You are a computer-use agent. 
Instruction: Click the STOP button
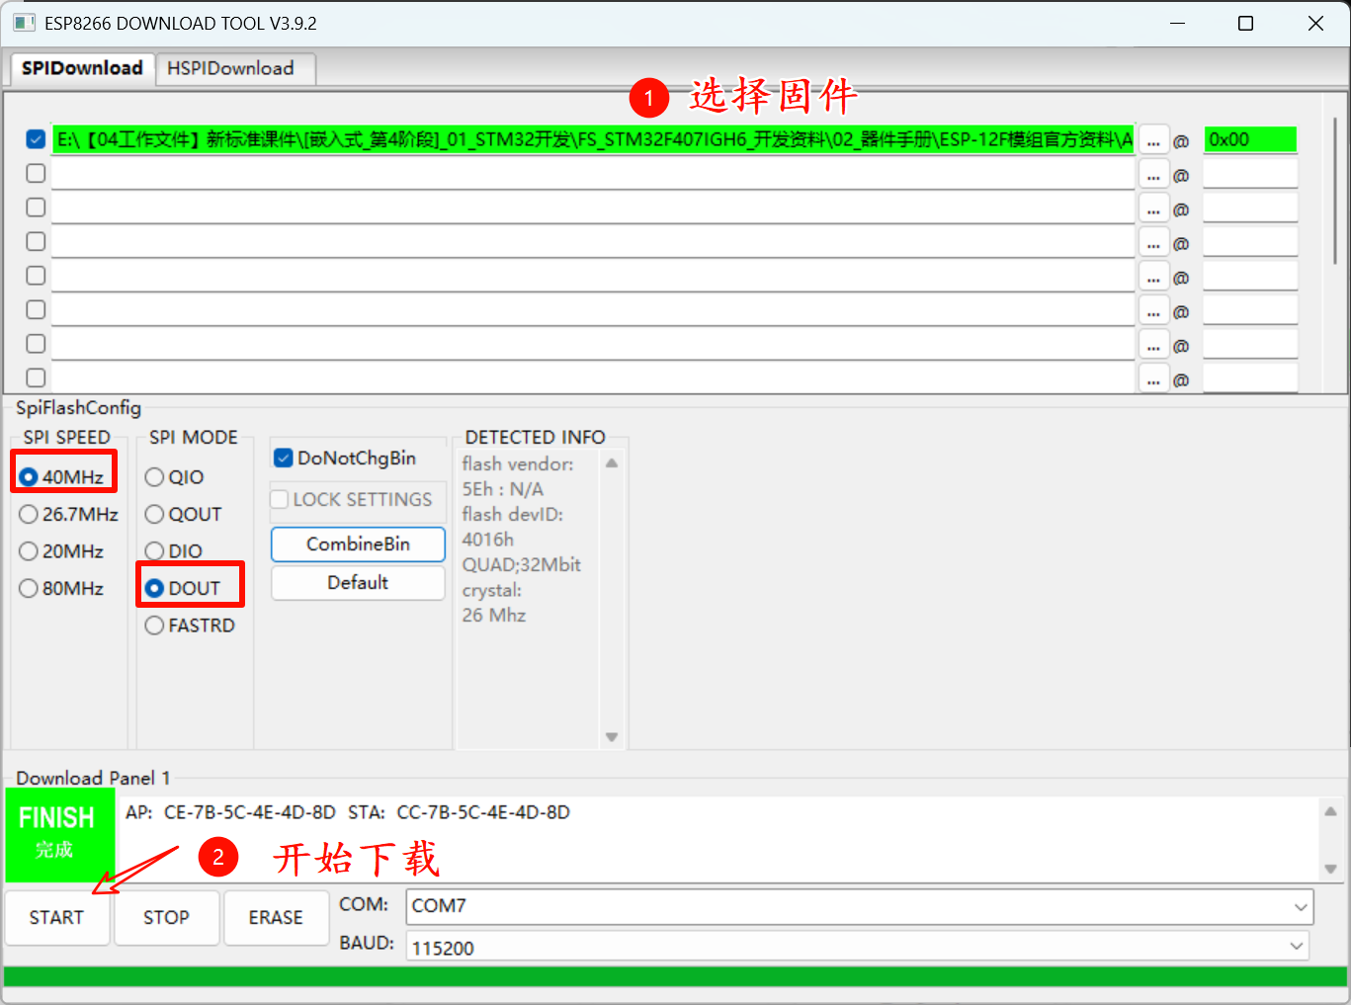[x=166, y=918]
